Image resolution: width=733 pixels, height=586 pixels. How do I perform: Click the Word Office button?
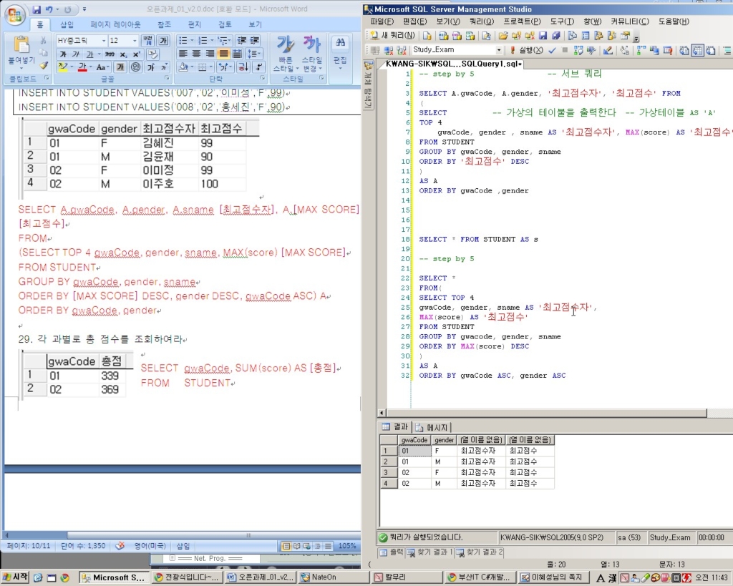[x=14, y=16]
